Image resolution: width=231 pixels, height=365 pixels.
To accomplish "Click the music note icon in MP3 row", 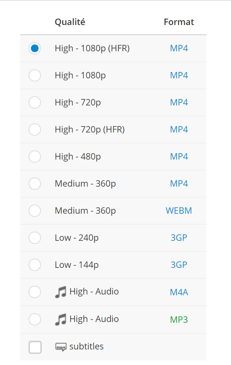I will (x=61, y=319).
